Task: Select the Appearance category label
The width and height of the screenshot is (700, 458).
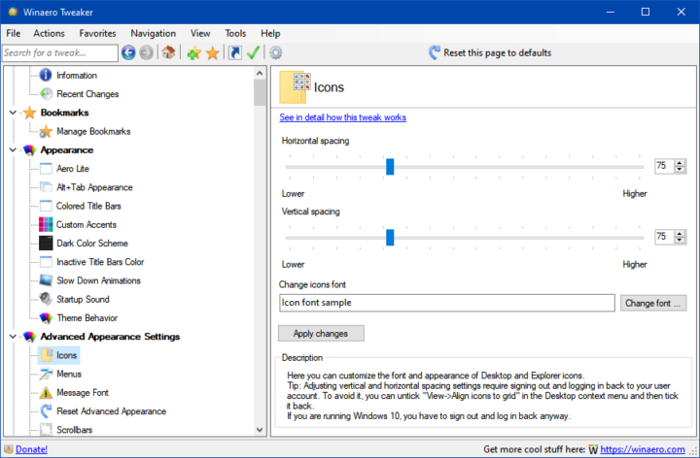Action: point(67,149)
